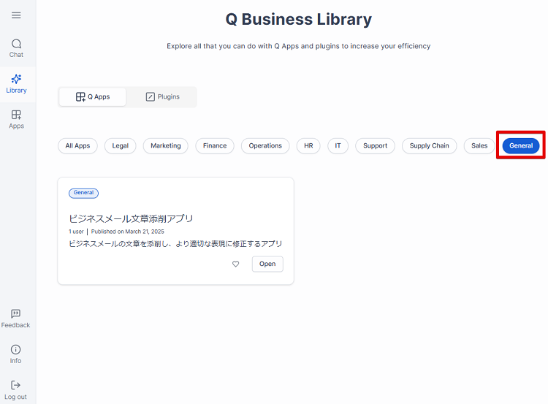Select the General category chip
Image resolution: width=548 pixels, height=404 pixels.
point(521,145)
